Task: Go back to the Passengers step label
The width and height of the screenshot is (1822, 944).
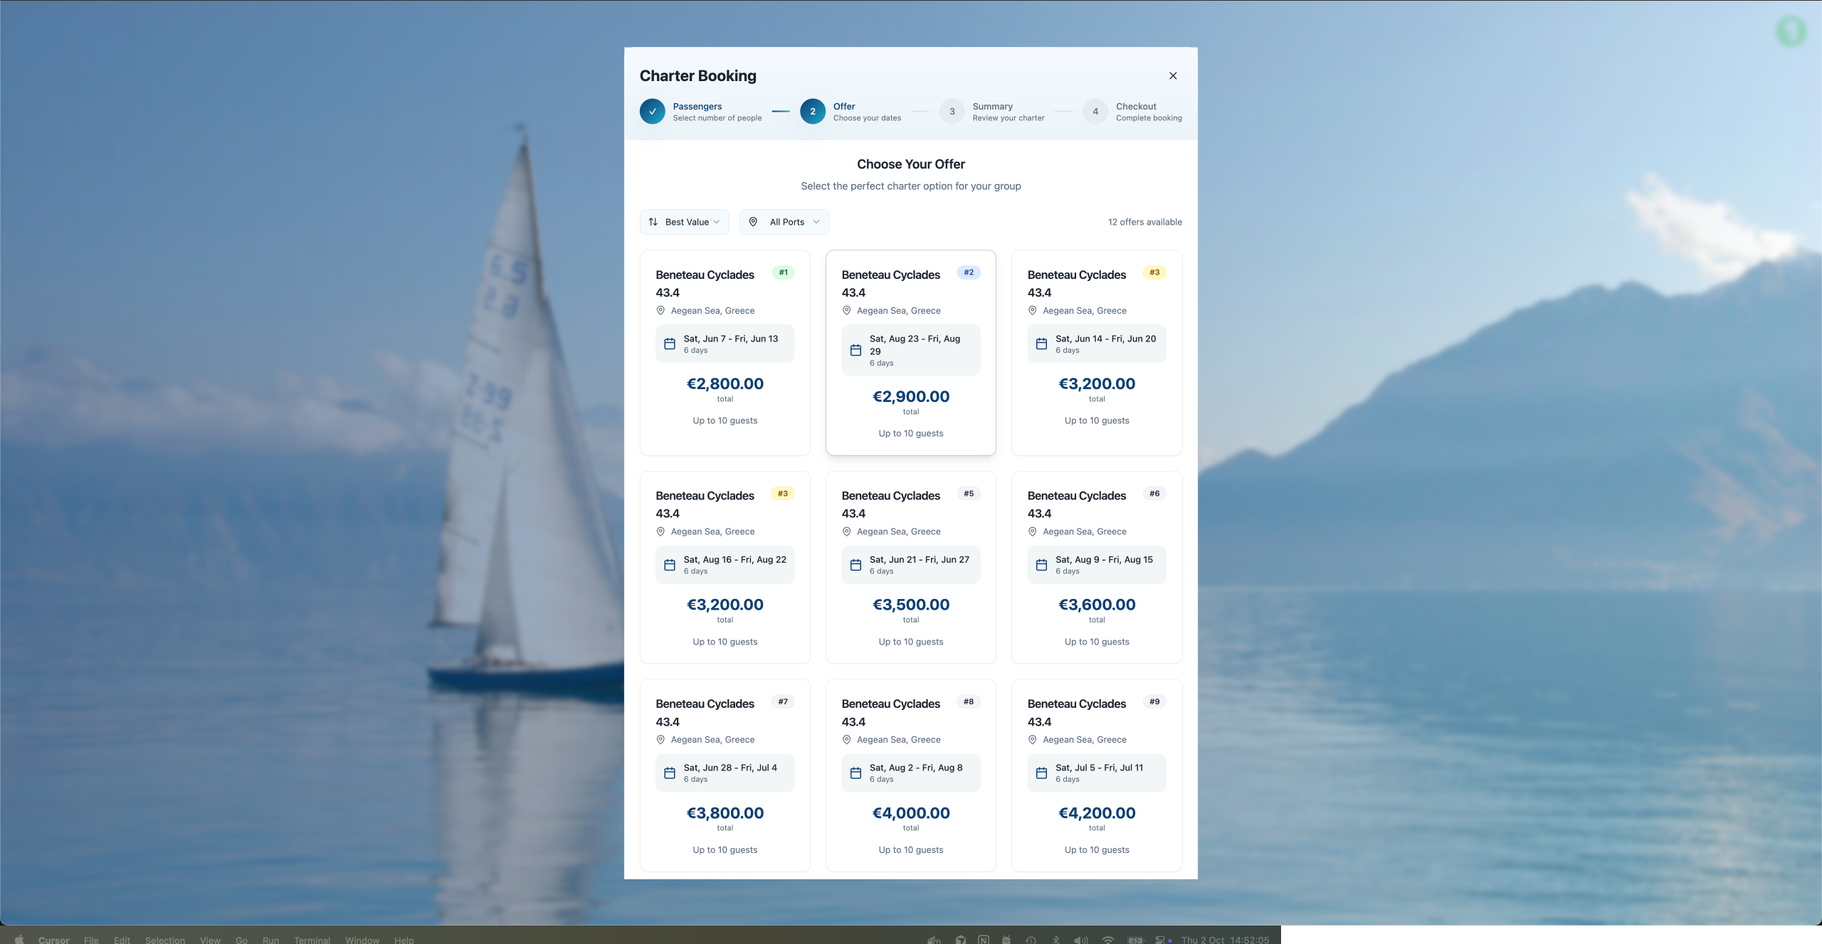Action: [x=697, y=107]
